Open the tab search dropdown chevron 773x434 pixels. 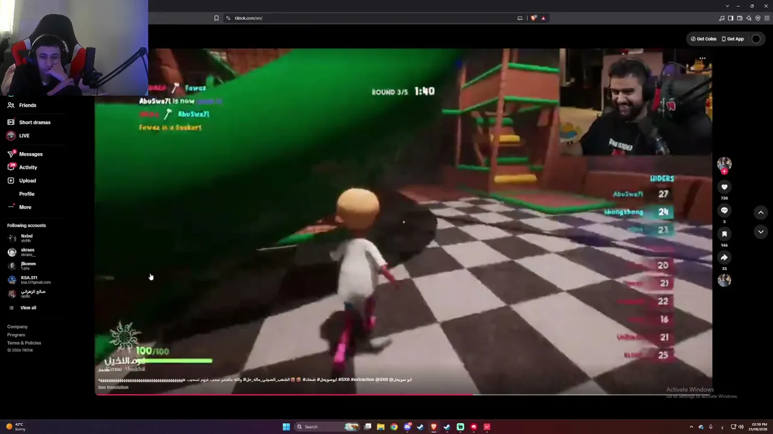(727, 6)
